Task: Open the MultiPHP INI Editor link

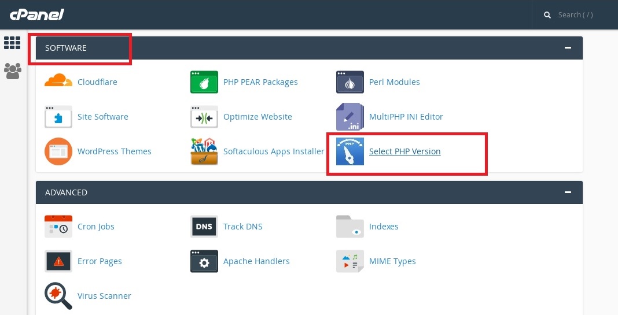Action: pos(406,117)
